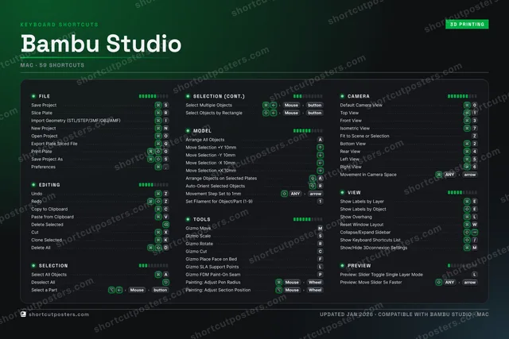Click 'Show Keyboard Shortcuts List' text

tap(370, 240)
